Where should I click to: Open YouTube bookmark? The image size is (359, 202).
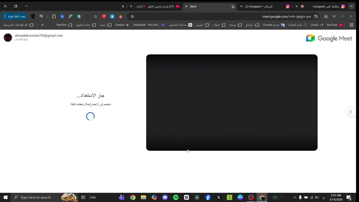pyautogui.click(x=335, y=25)
